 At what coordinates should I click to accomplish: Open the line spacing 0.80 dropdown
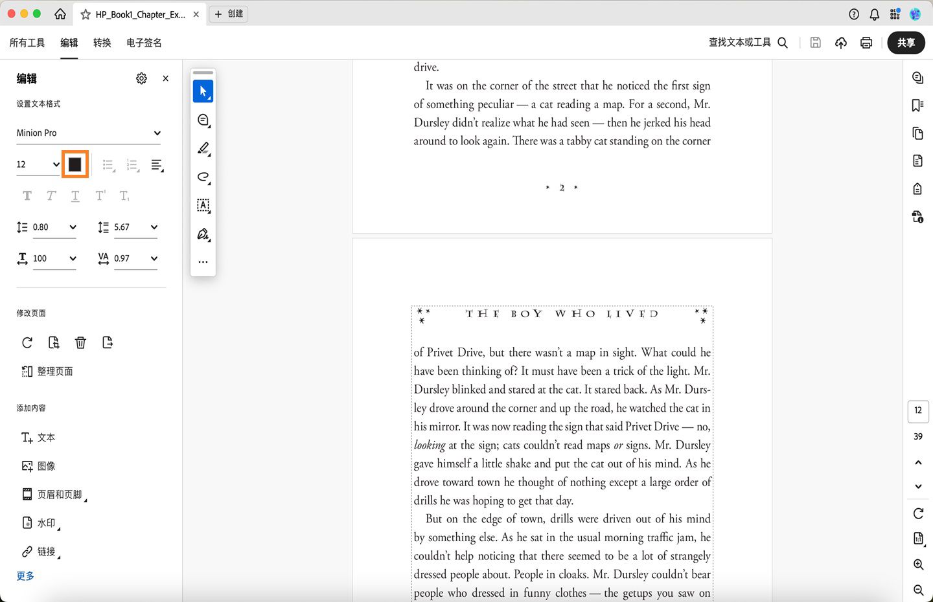click(55, 227)
